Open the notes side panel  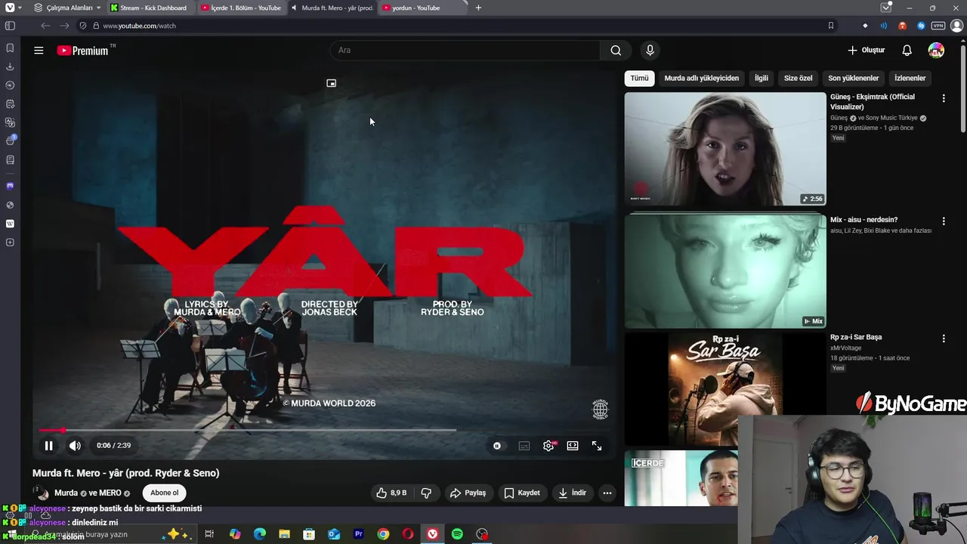click(x=10, y=104)
